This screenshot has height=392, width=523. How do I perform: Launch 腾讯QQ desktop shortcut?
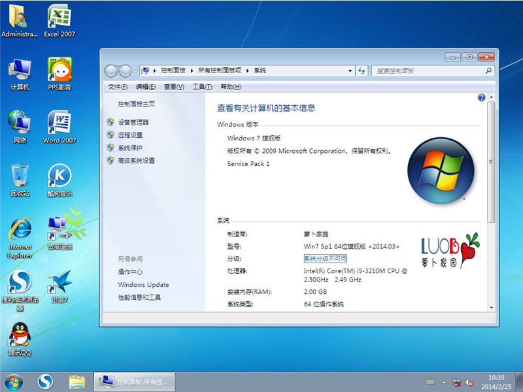[20, 339]
